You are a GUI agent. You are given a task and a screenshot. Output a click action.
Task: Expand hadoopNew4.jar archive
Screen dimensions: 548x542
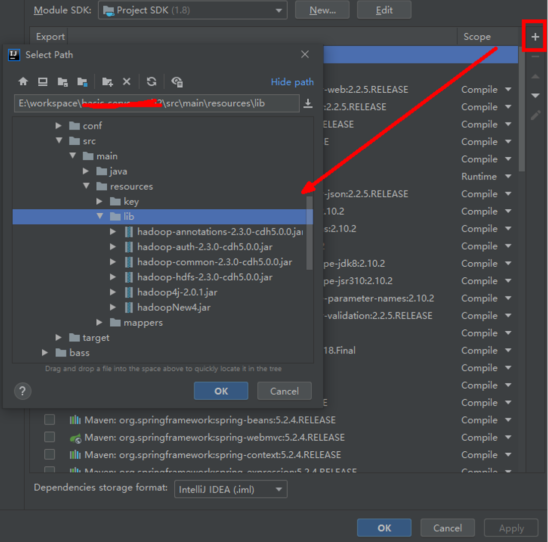[x=113, y=307]
